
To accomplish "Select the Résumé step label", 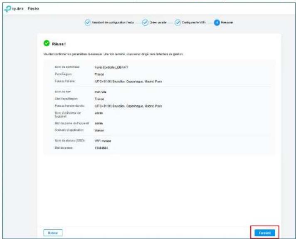I will [x=227, y=22].
